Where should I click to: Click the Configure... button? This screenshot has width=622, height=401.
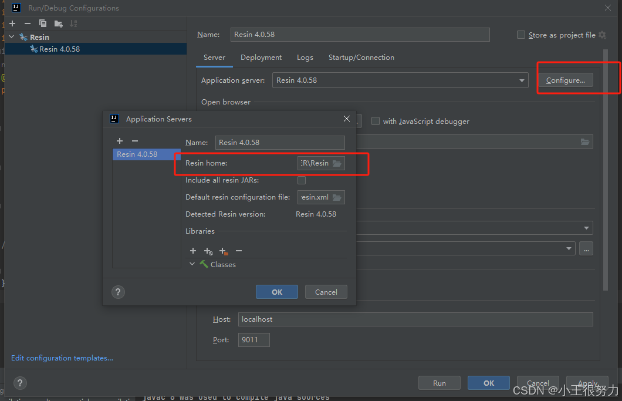565,80
